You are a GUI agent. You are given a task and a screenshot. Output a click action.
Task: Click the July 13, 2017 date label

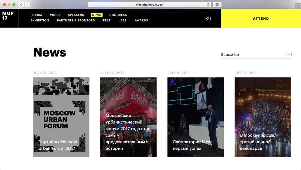[112, 73]
